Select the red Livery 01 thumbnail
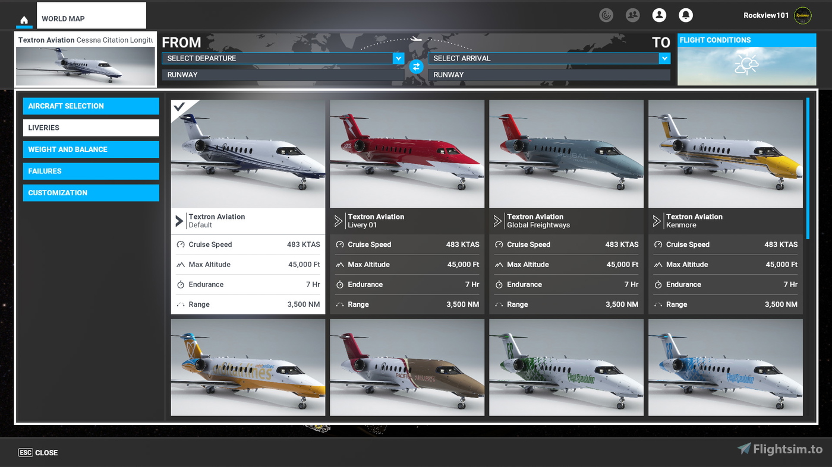Image resolution: width=832 pixels, height=467 pixels. click(406, 153)
